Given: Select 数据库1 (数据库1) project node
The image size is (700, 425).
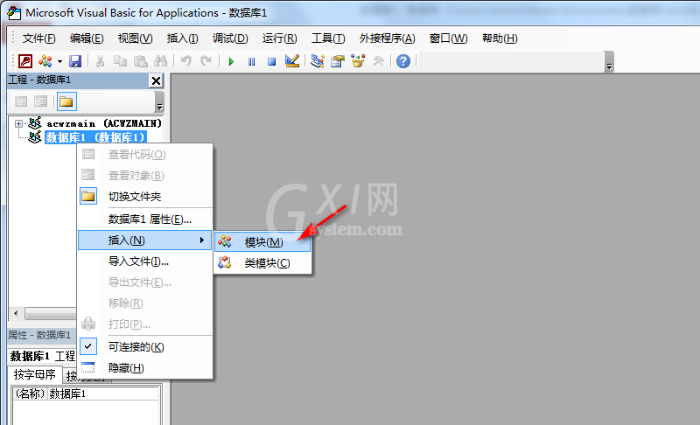Looking at the screenshot, I should 95,137.
